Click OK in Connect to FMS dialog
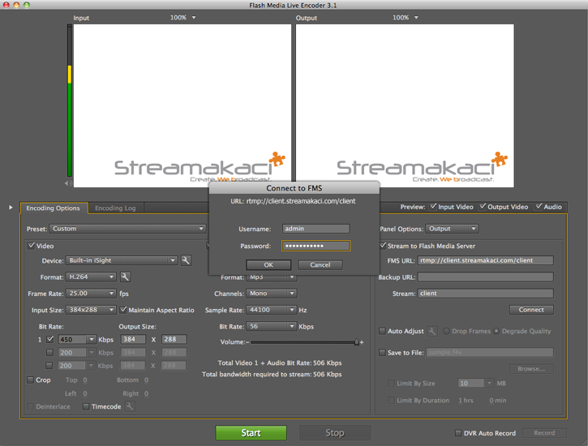Image resolution: width=588 pixels, height=446 pixels. pyautogui.click(x=268, y=265)
